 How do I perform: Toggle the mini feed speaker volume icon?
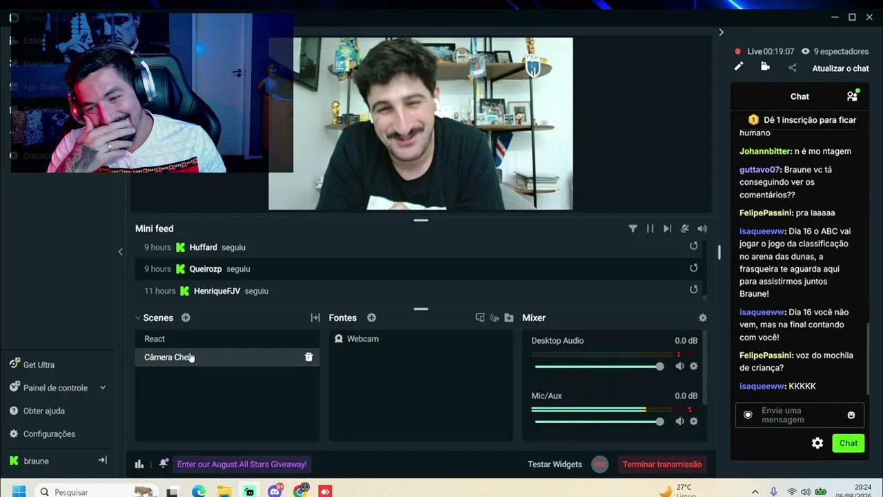click(702, 228)
